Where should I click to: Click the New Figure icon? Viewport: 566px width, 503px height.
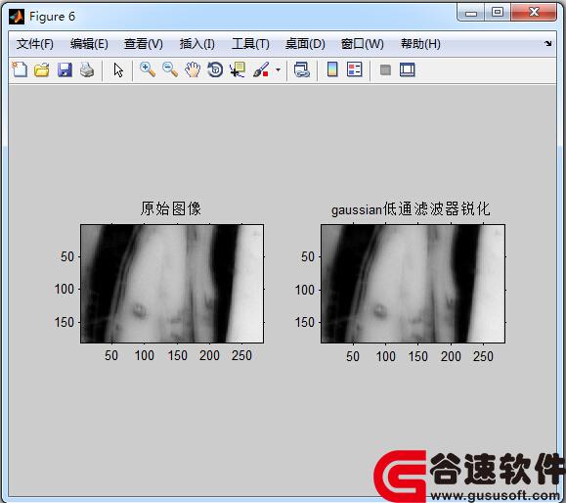pos(20,69)
